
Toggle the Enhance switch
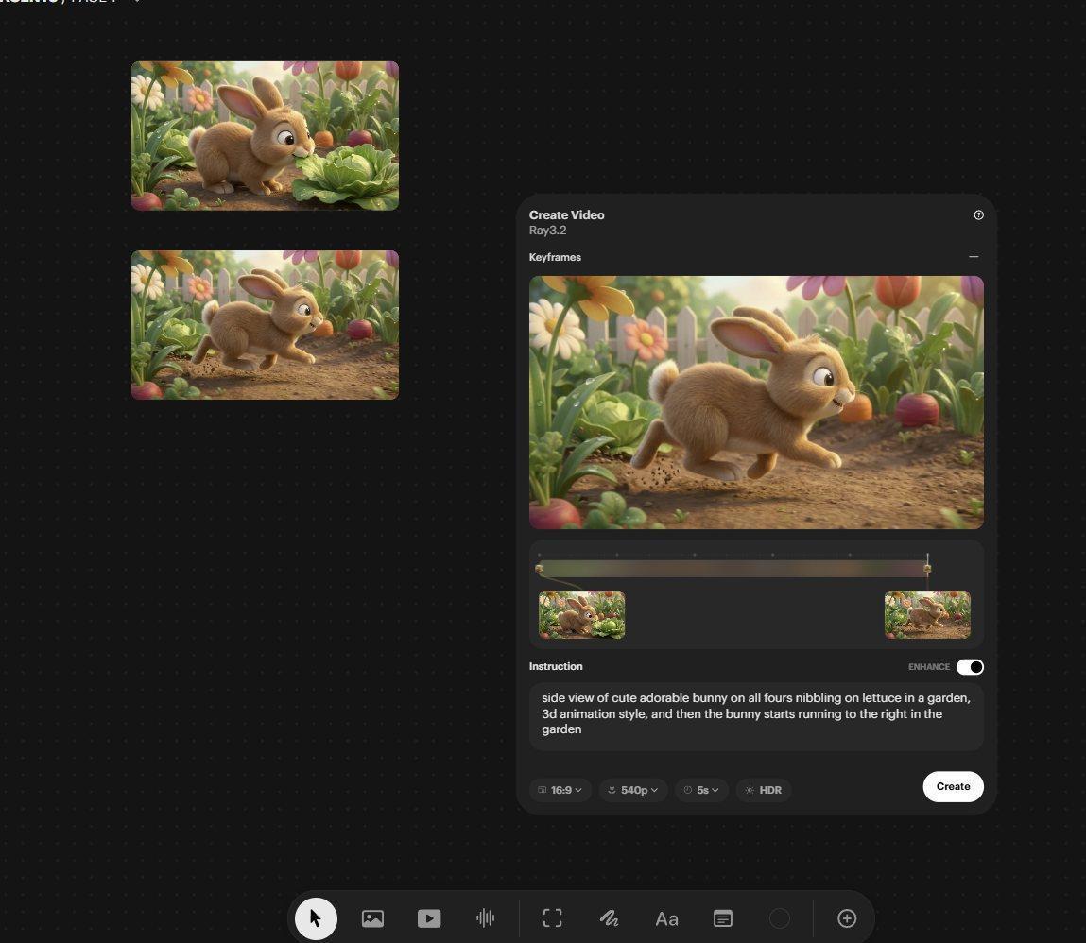[x=970, y=667]
